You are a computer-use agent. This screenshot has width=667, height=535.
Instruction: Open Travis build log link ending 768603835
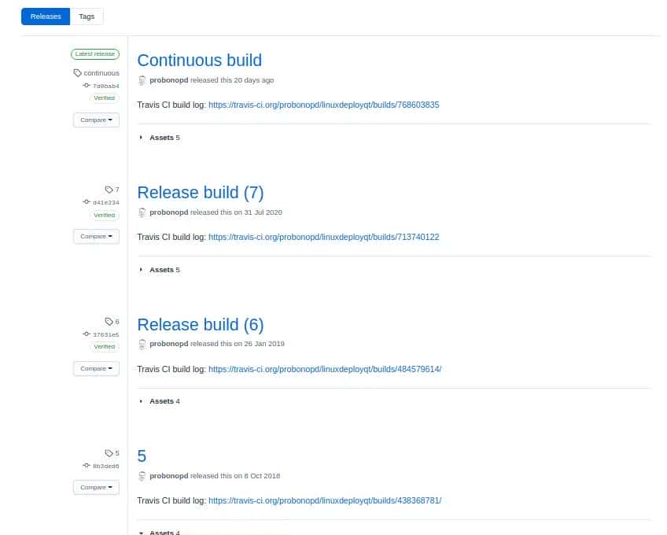pos(323,105)
